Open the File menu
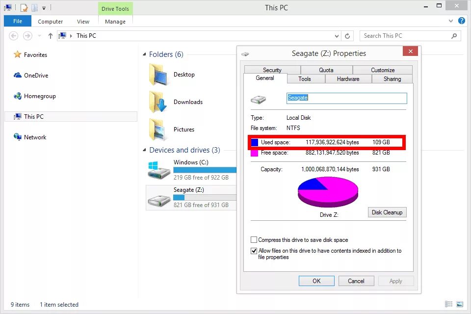Screen dimensions: 471x314 pos(18,21)
